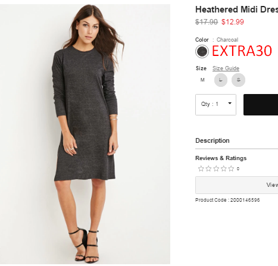Click the red $12.99 sale price

(233, 22)
